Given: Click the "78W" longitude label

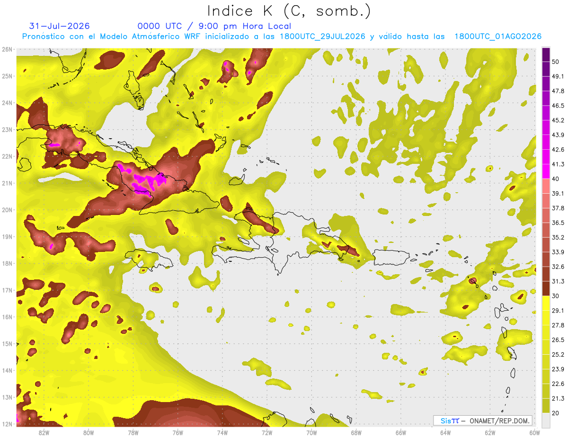Looking at the screenshot, I should click(133, 432).
